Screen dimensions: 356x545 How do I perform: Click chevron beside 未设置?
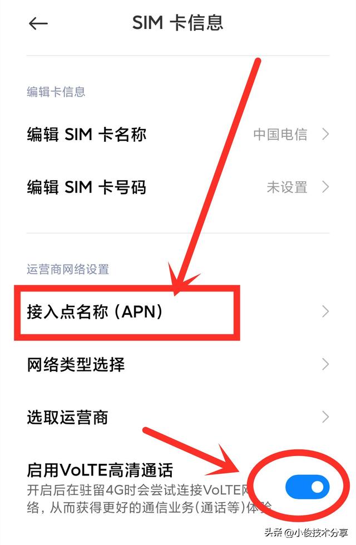325,187
